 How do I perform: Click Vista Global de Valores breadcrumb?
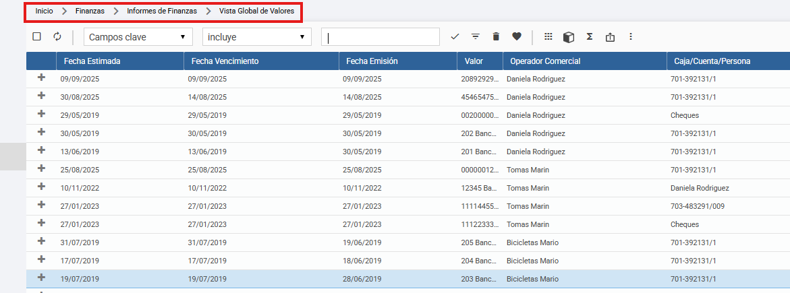point(256,11)
